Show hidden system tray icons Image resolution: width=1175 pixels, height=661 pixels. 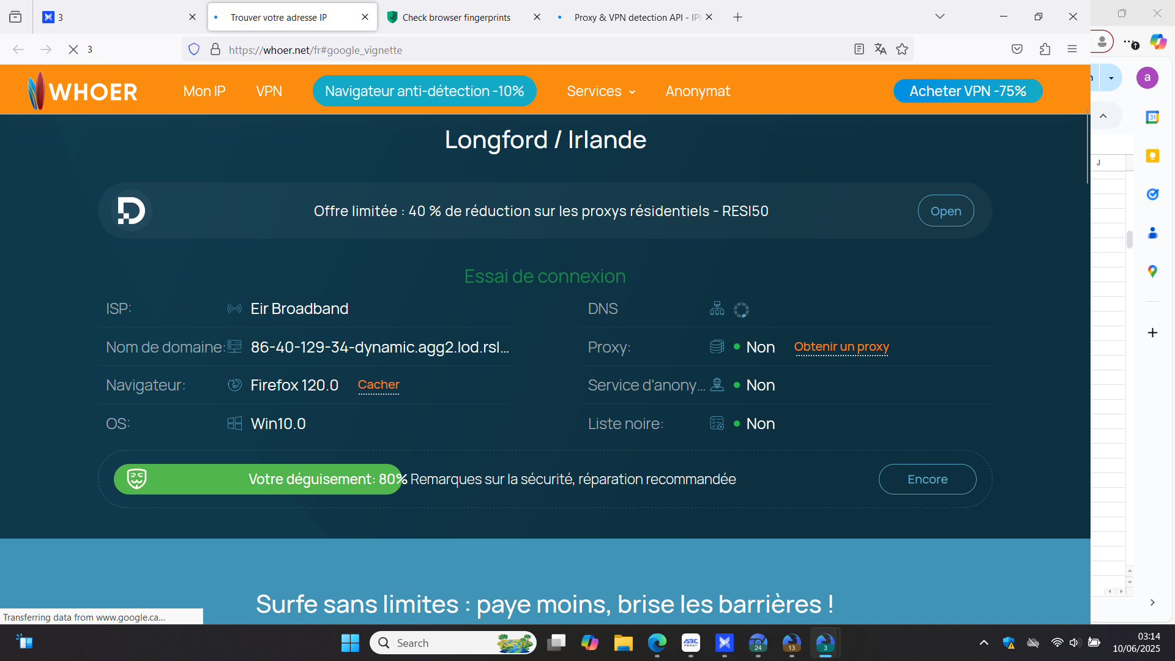(983, 643)
